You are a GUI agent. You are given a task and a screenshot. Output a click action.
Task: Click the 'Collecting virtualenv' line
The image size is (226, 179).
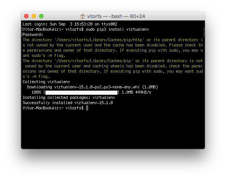46,82
